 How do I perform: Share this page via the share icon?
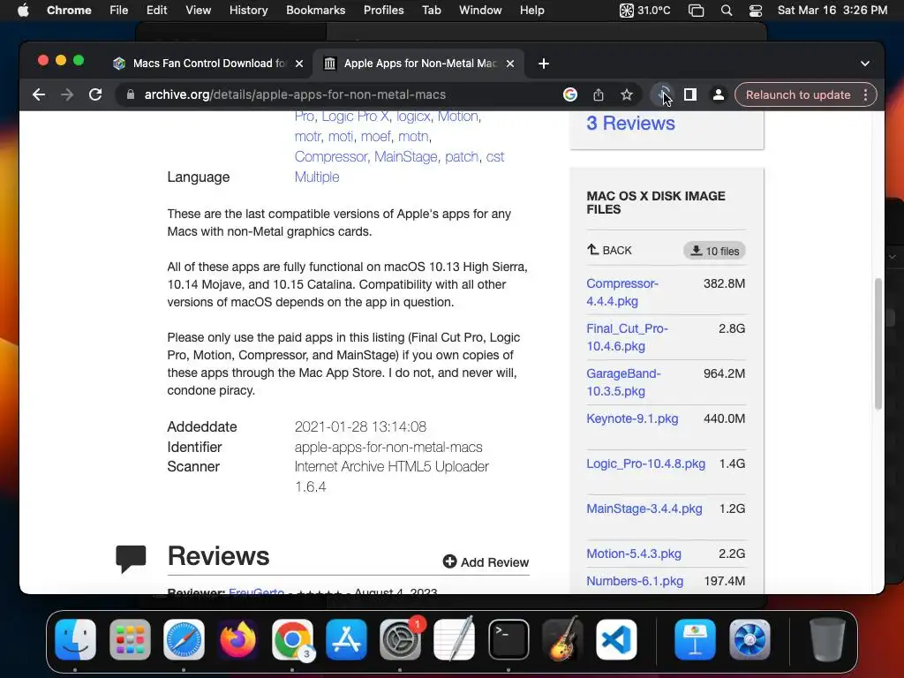[599, 94]
